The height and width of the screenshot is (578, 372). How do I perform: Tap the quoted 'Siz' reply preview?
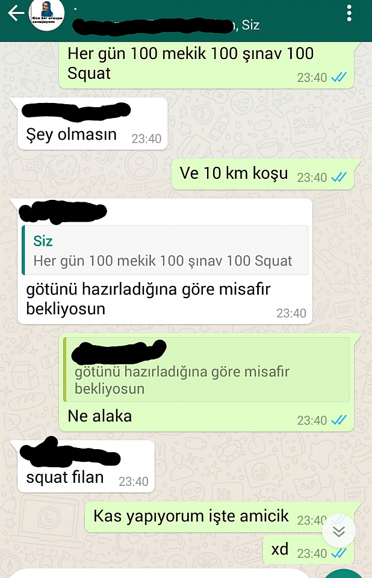pos(165,250)
